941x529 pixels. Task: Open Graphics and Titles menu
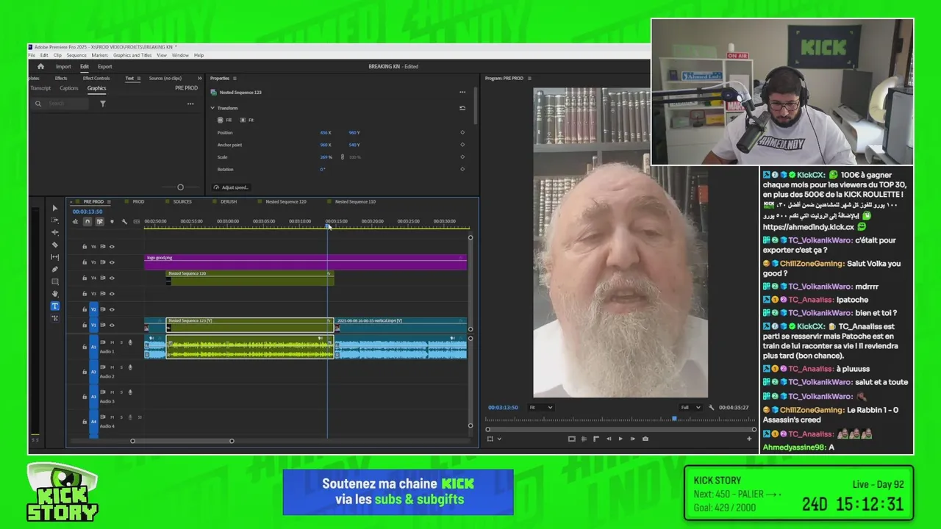coord(132,55)
